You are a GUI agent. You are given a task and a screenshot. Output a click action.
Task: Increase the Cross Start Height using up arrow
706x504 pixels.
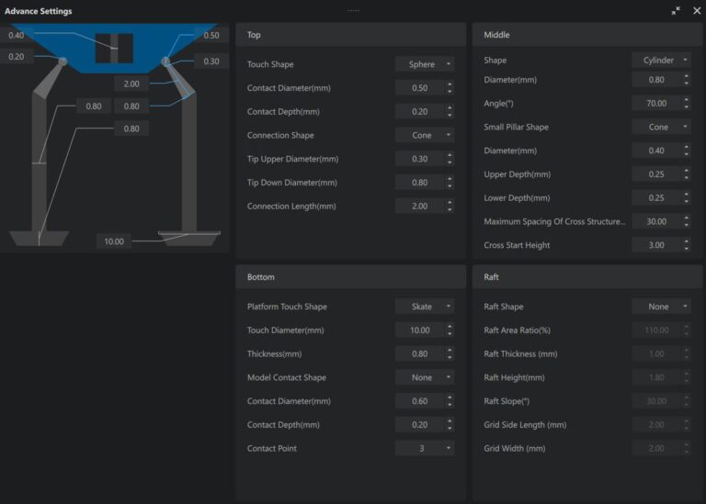pos(686,241)
